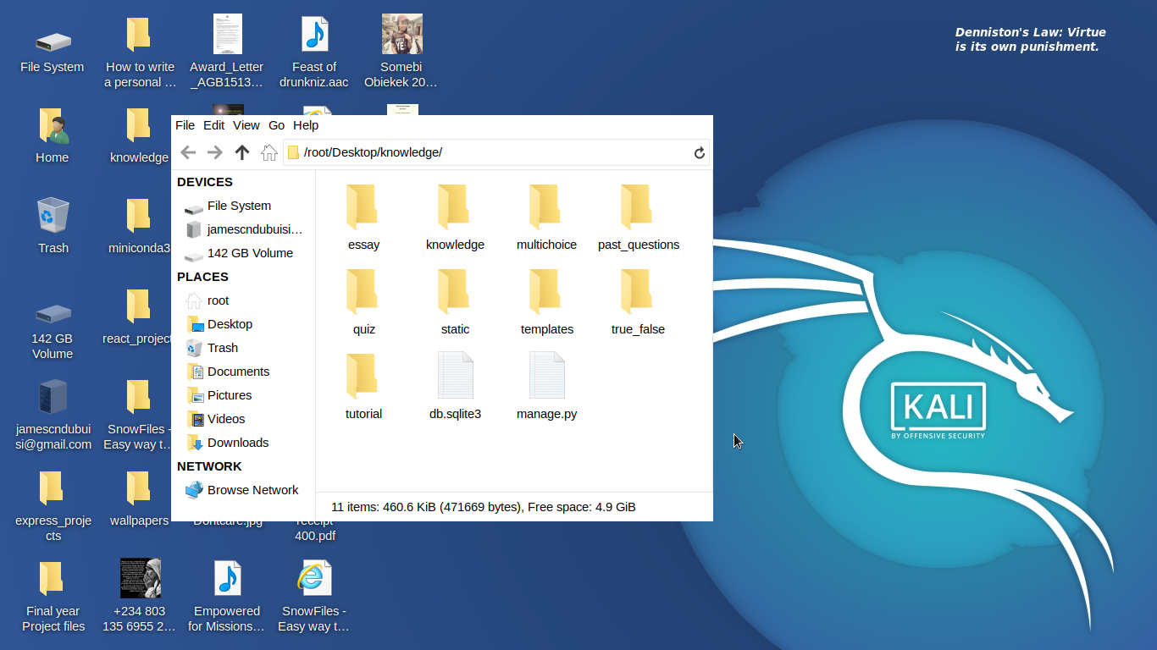
Task: Open the essay folder
Action: [363, 218]
